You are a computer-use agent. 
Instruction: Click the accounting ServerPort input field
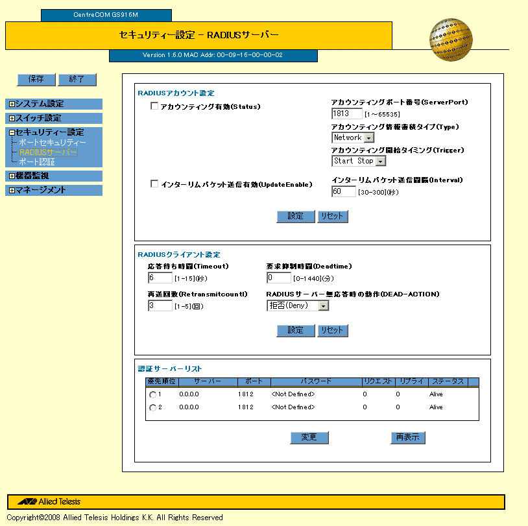[x=346, y=114]
